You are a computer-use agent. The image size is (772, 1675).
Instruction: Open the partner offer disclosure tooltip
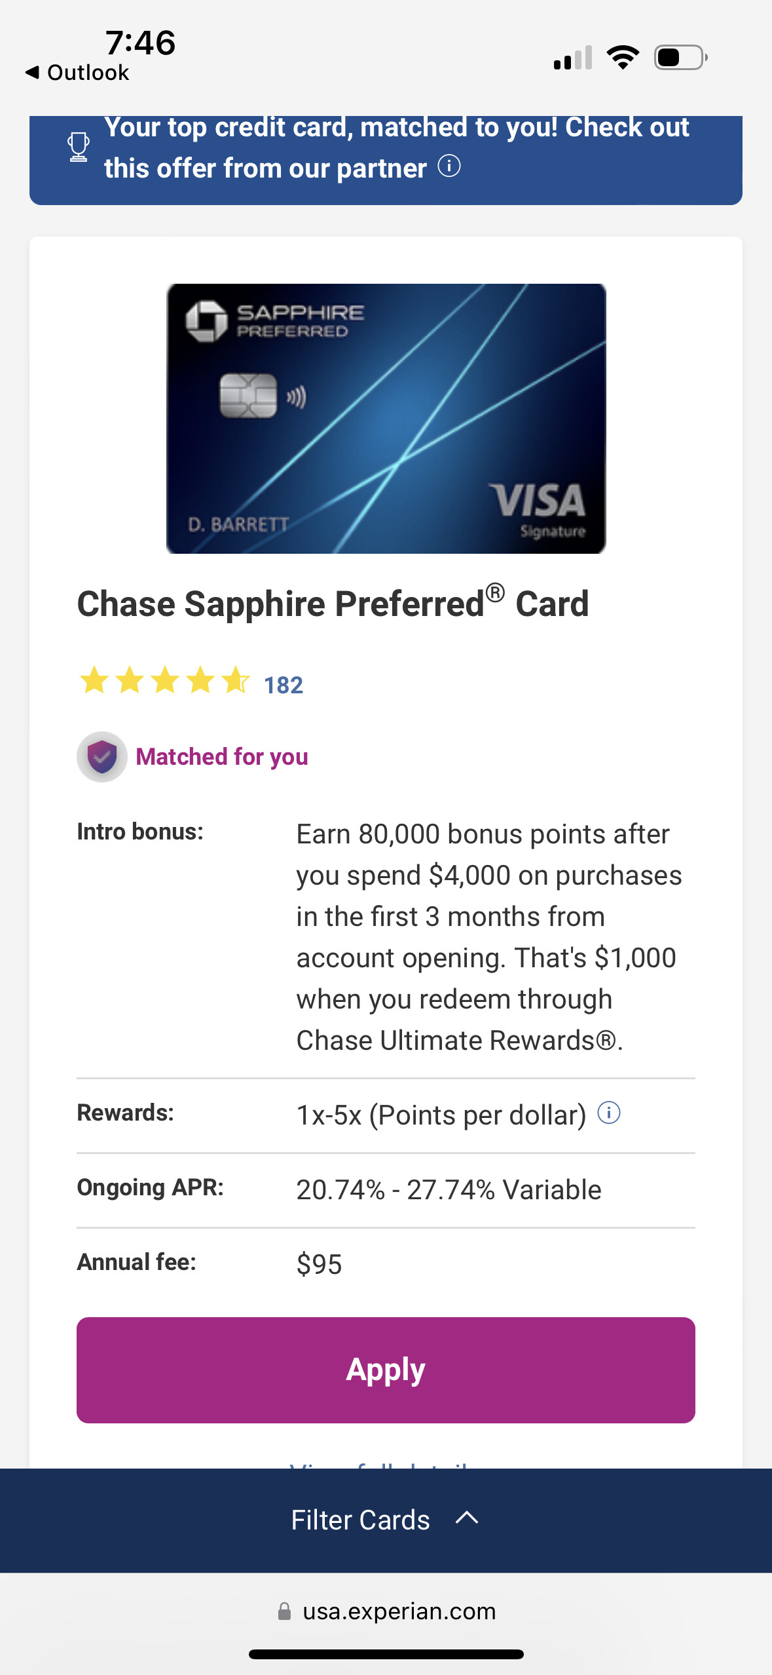tap(449, 168)
